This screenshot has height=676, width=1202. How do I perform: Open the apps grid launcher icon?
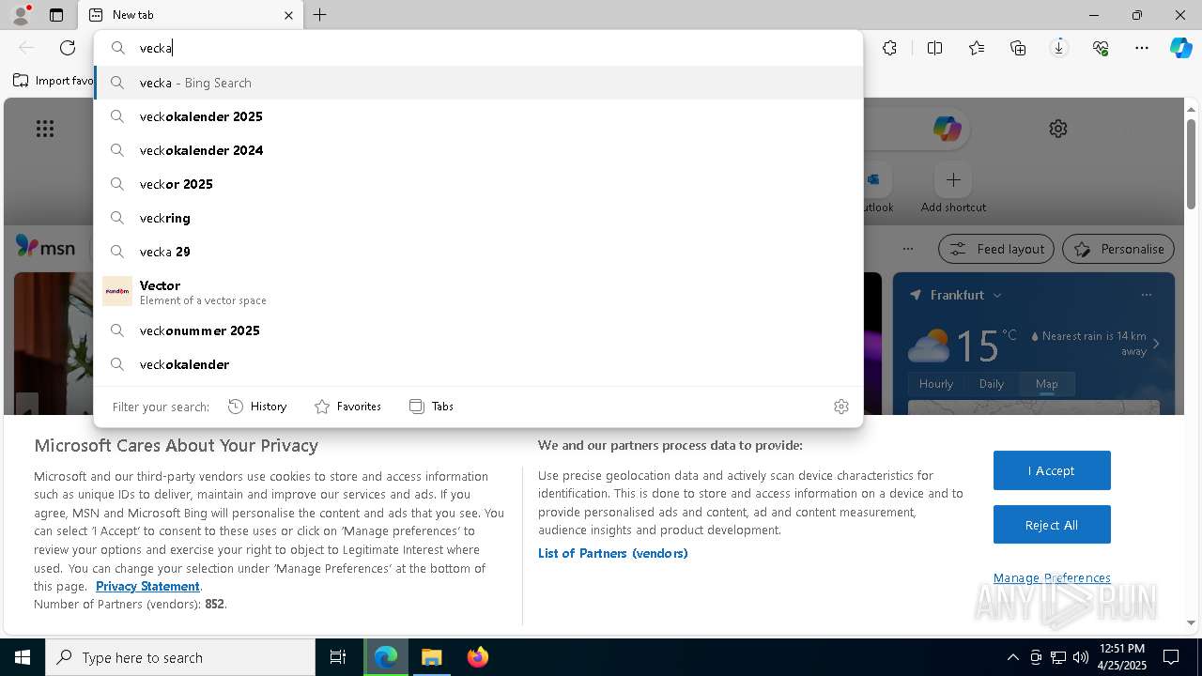pos(45,129)
